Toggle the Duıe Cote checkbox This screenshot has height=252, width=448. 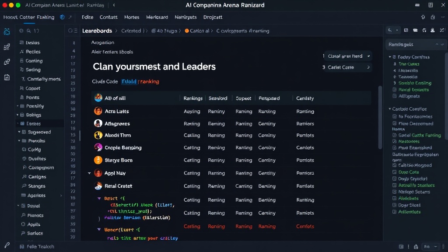click(x=395, y=172)
